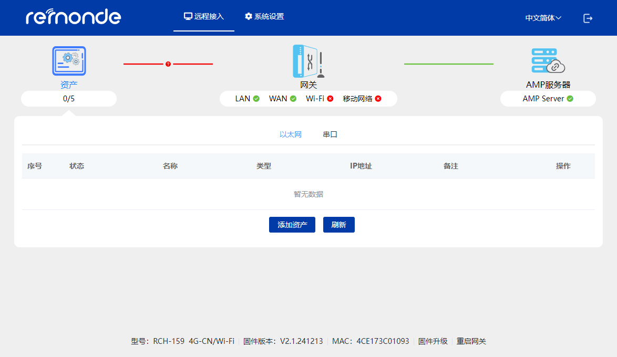Click the mobile network (移动网络) error icon
The height and width of the screenshot is (357, 617).
tap(378, 99)
